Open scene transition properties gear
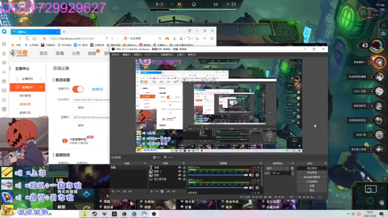The height and width of the screenshot is (218, 388). pyautogui.click(x=292, y=168)
